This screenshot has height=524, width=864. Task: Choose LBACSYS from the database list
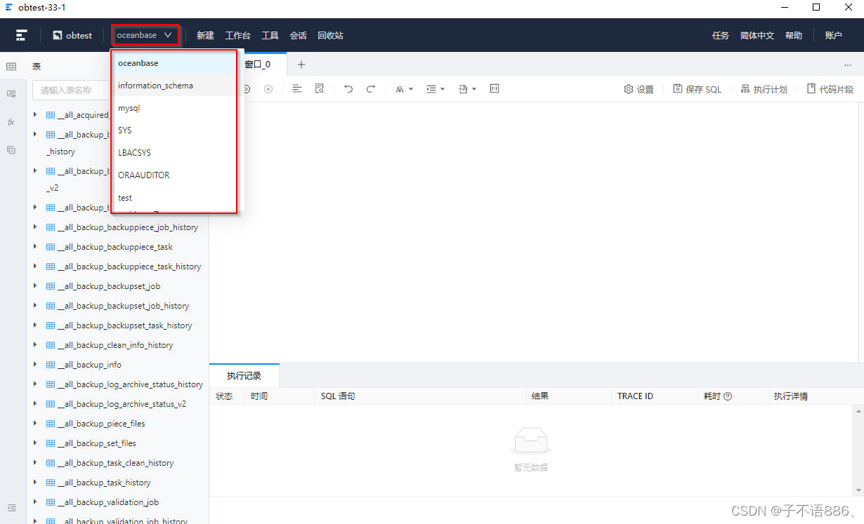174,153
